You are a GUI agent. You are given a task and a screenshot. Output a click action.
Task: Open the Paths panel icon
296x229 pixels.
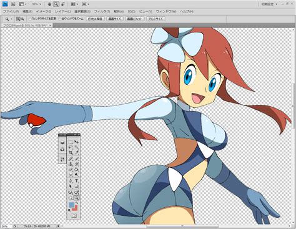click(62, 159)
